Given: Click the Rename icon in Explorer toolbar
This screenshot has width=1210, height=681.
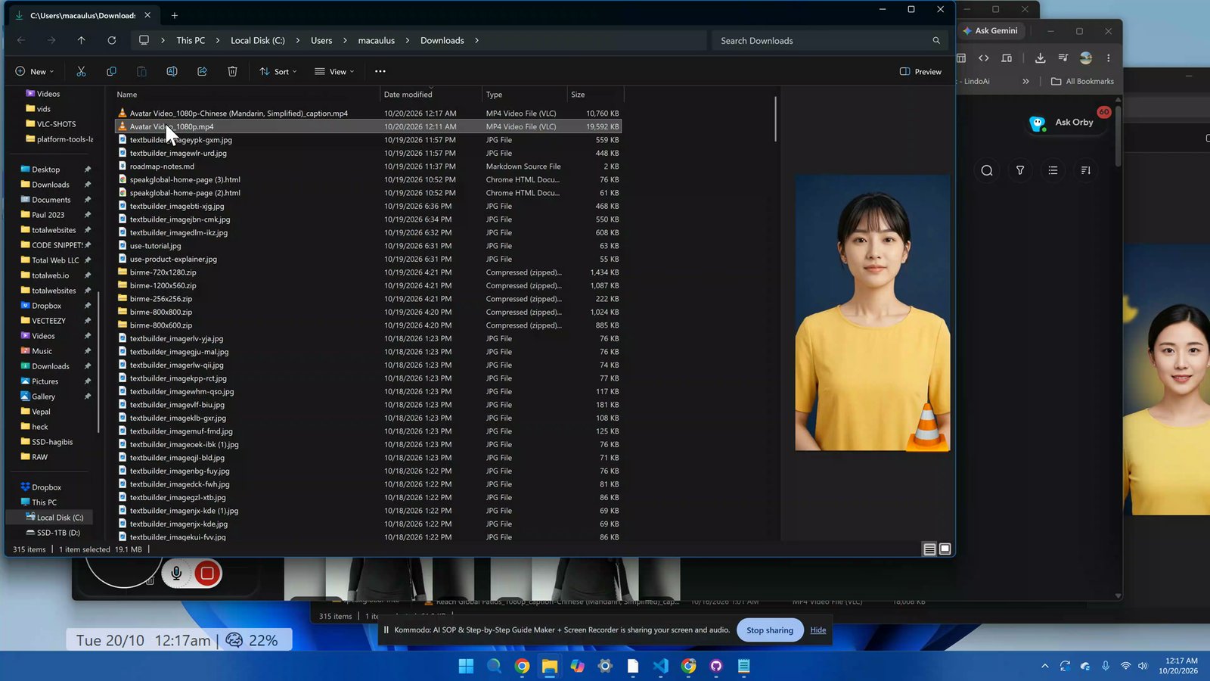Looking at the screenshot, I should [172, 71].
